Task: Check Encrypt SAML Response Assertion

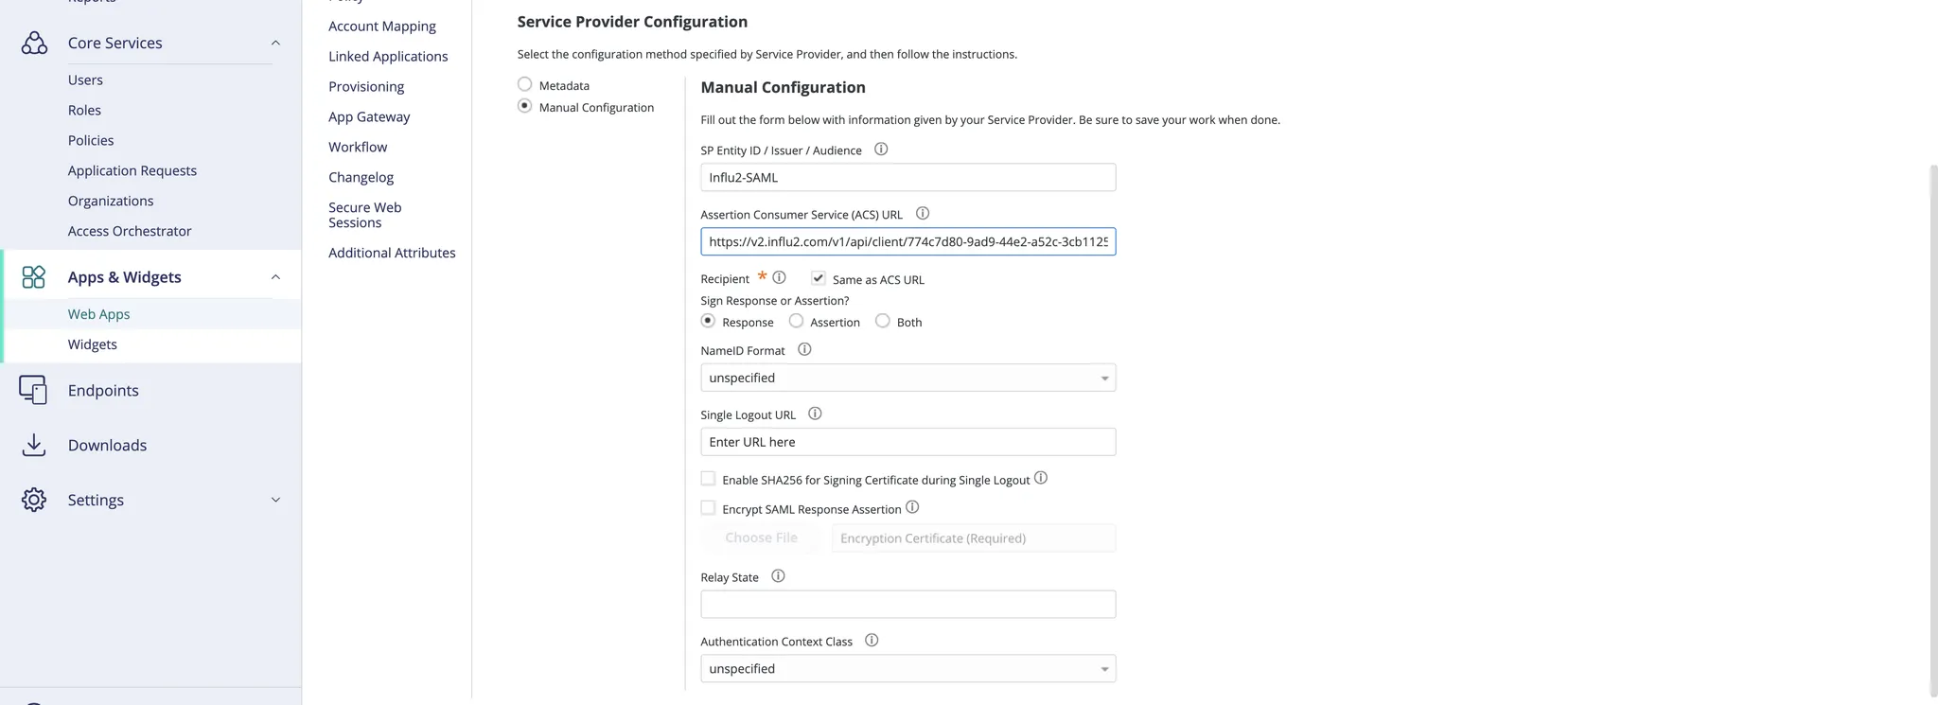Action: pos(707,507)
